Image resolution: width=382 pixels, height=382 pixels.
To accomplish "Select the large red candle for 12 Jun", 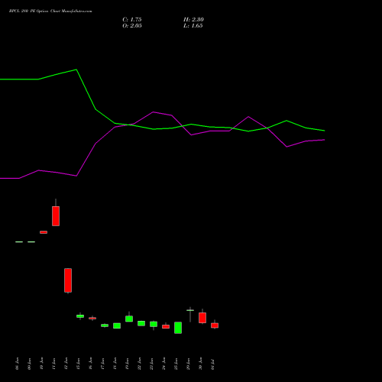I will (68, 280).
